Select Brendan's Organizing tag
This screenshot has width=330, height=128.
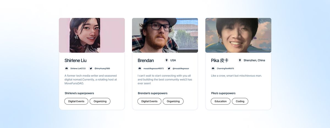point(173,101)
